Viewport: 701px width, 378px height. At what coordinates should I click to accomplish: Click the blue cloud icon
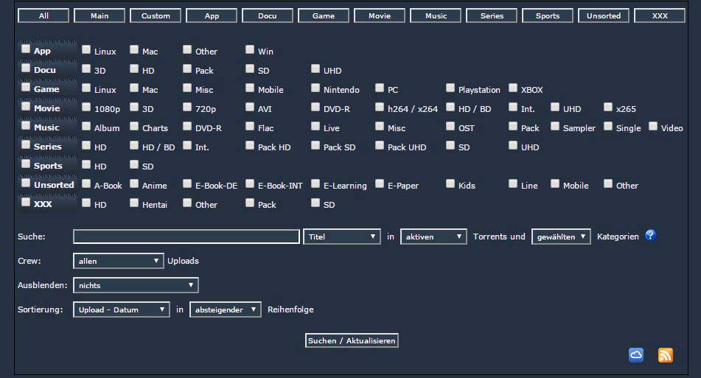(x=636, y=355)
